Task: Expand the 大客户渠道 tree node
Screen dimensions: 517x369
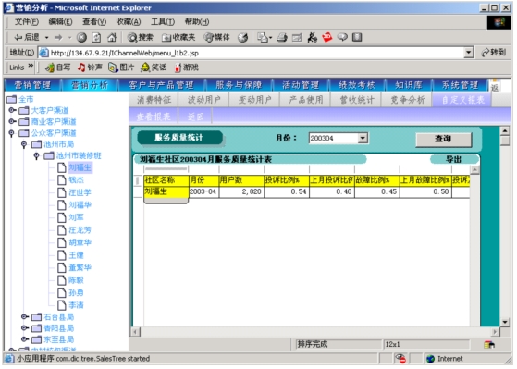Action: 12,110
